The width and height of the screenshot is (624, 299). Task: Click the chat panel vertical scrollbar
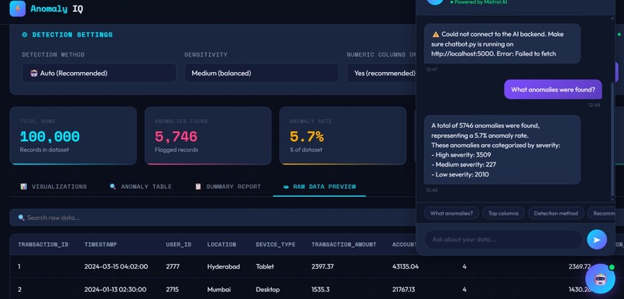coord(612,139)
